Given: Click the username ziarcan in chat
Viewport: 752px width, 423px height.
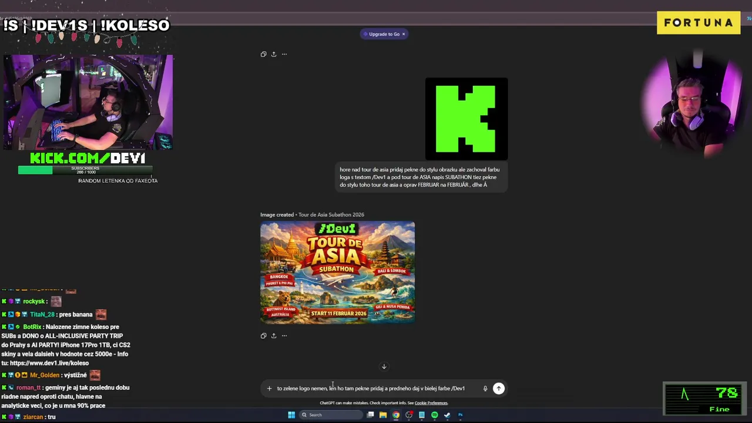Looking at the screenshot, I should pyautogui.click(x=33, y=417).
